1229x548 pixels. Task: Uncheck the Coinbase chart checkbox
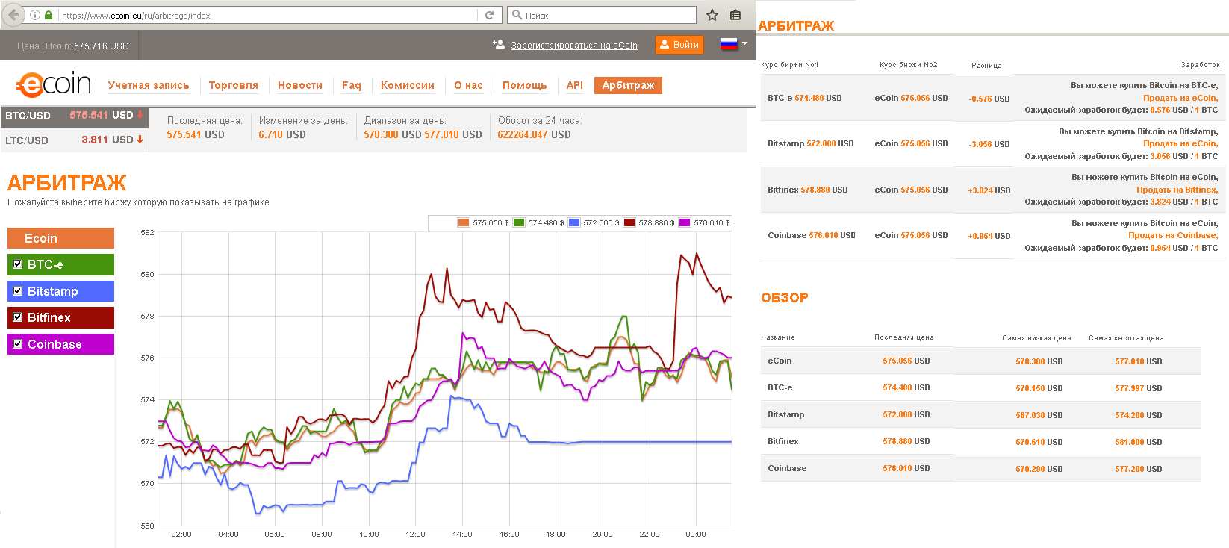coord(18,344)
